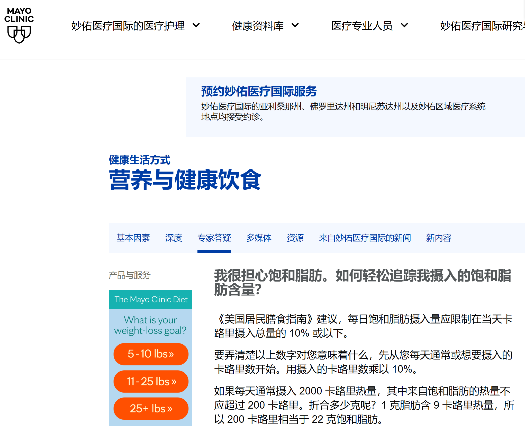This screenshot has width=525, height=432.
Task: Expand the 妙佑医疗国际的医疗护理 chevron
Action: click(196, 25)
